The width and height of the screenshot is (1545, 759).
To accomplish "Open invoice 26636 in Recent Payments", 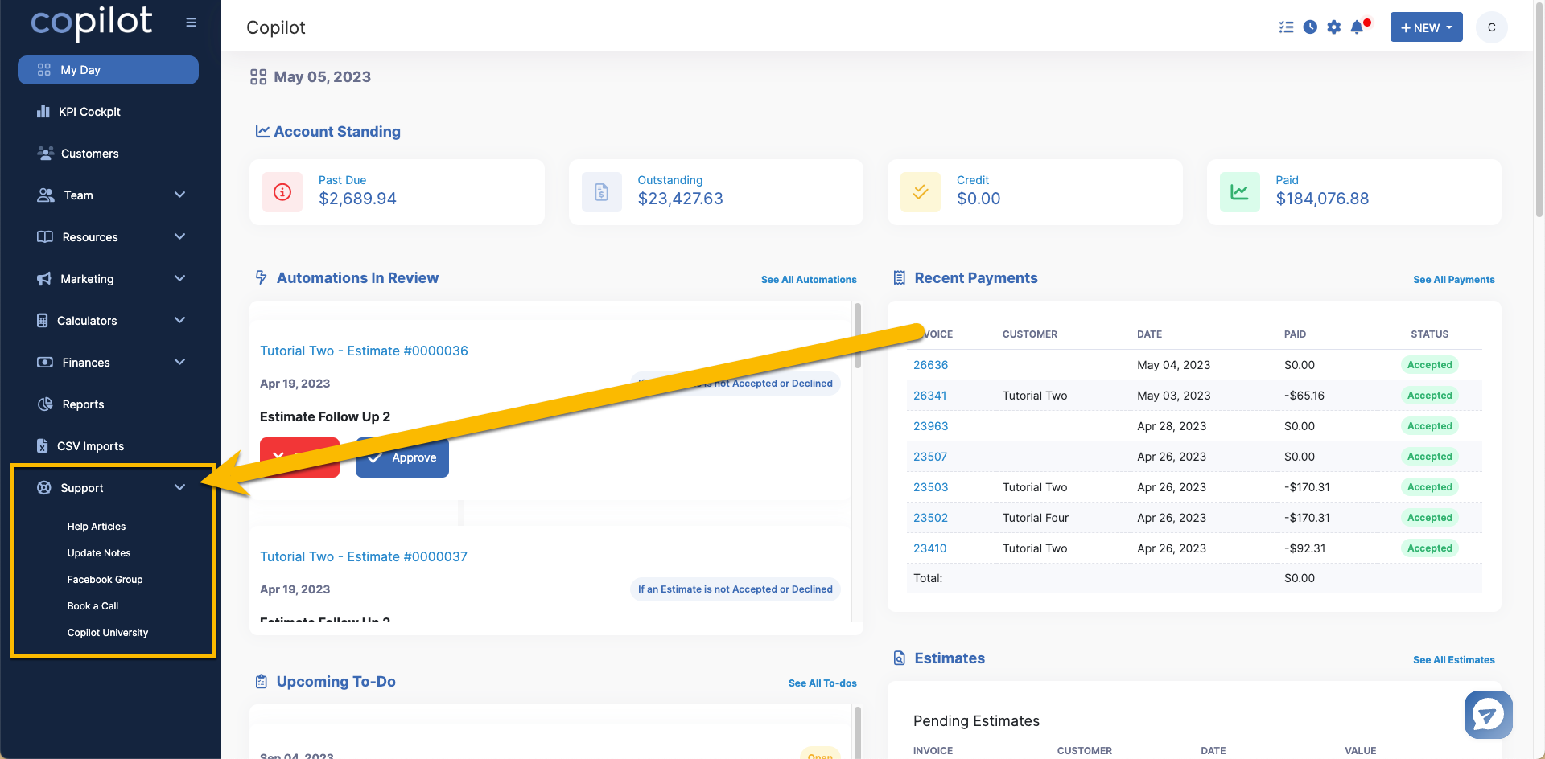I will click(x=930, y=365).
